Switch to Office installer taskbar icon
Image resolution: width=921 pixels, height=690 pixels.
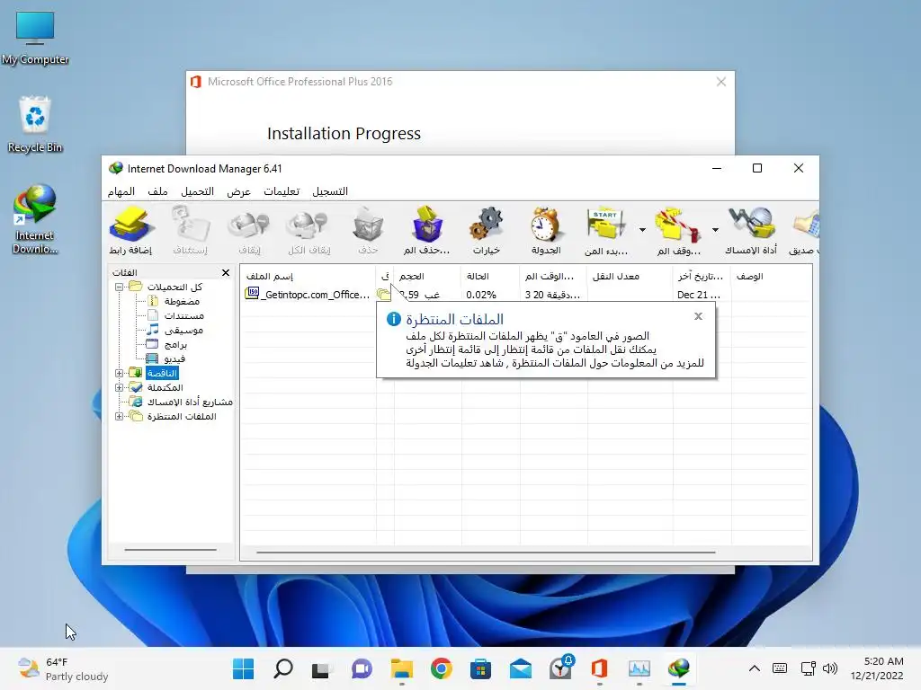[x=599, y=668]
